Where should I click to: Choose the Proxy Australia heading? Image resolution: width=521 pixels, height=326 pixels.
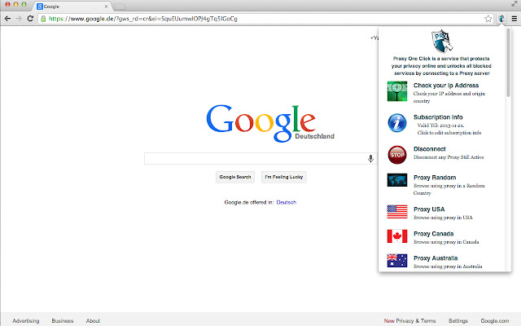436,258
